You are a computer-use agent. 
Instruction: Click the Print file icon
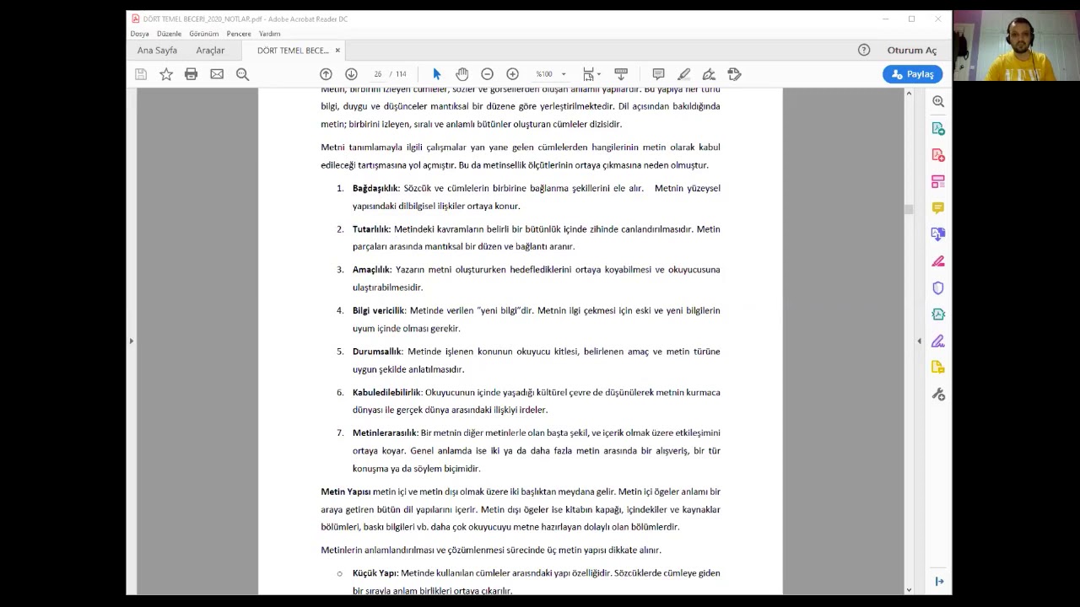pos(191,74)
